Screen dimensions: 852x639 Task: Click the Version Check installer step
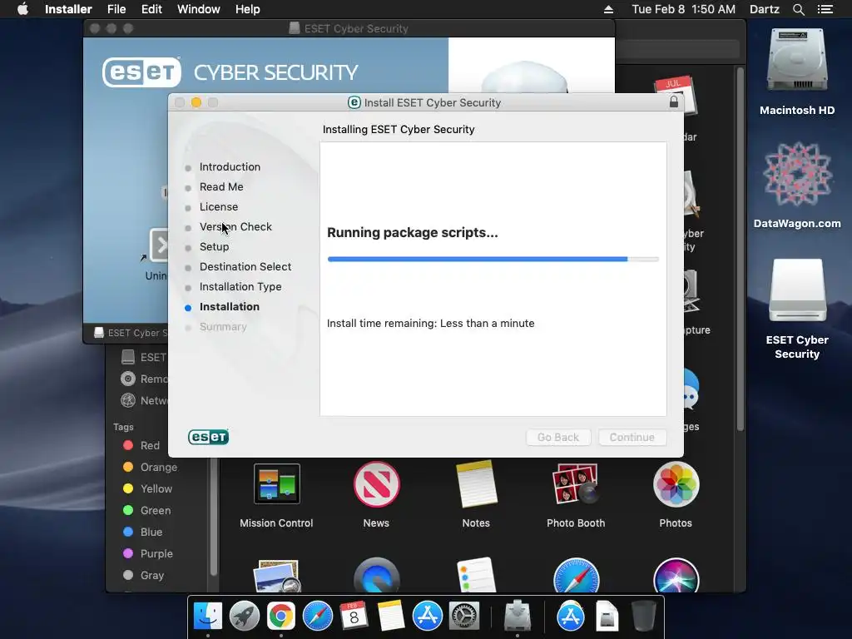[235, 227]
